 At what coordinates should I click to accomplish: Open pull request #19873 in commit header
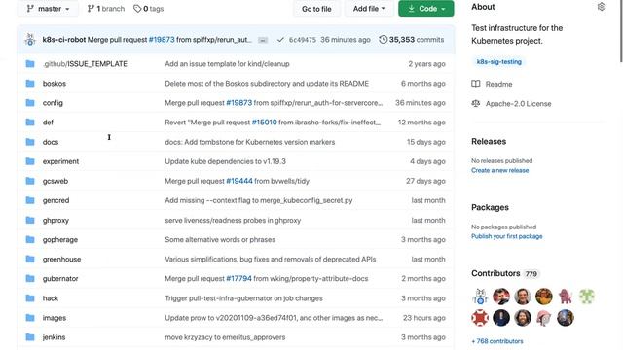(162, 40)
